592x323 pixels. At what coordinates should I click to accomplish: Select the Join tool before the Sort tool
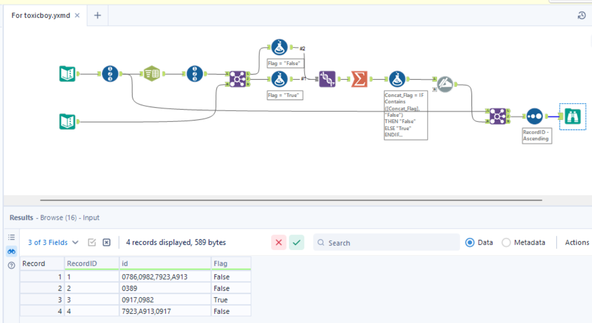[498, 116]
